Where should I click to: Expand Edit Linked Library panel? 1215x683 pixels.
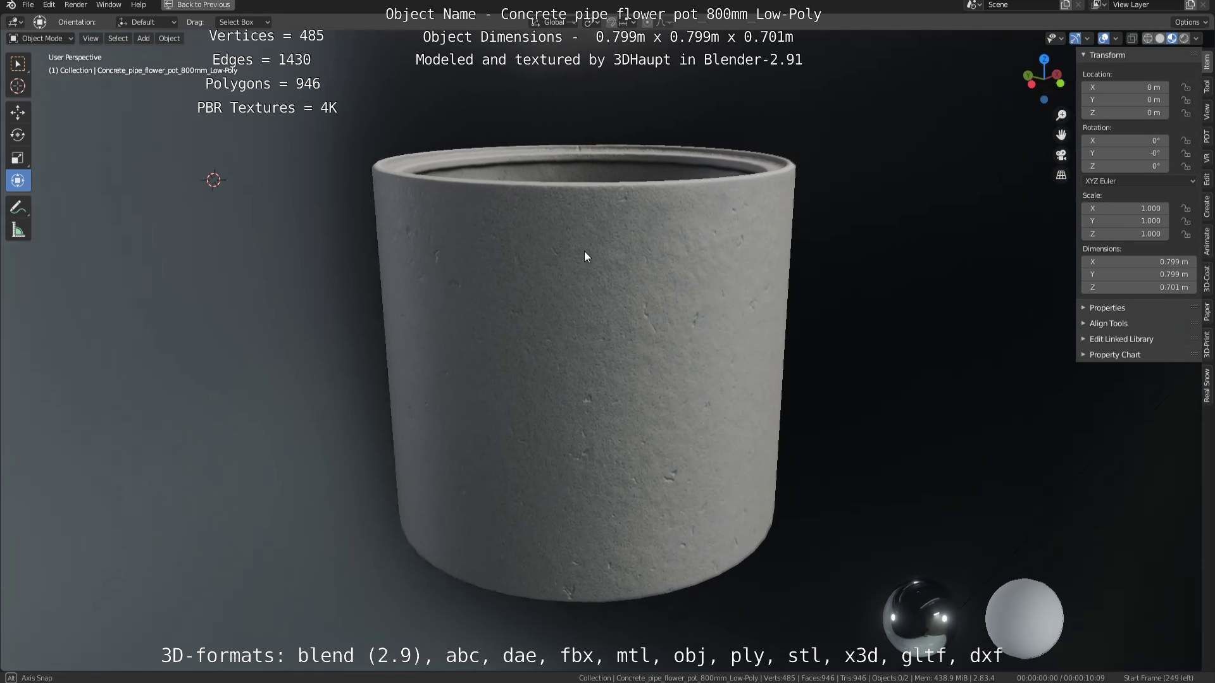[1083, 339]
